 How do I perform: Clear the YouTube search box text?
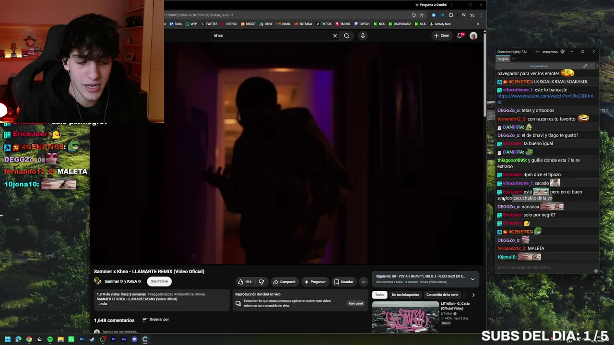(x=335, y=35)
